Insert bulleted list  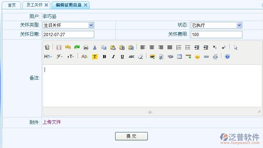188,47
